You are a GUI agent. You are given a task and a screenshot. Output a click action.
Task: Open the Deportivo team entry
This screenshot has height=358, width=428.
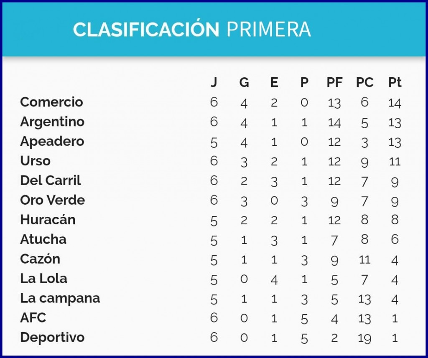point(52,338)
